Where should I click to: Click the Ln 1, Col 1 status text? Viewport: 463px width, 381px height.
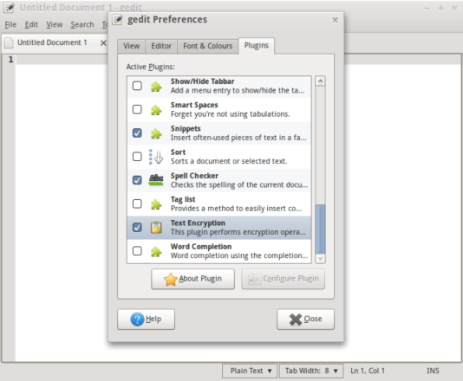coord(368,371)
